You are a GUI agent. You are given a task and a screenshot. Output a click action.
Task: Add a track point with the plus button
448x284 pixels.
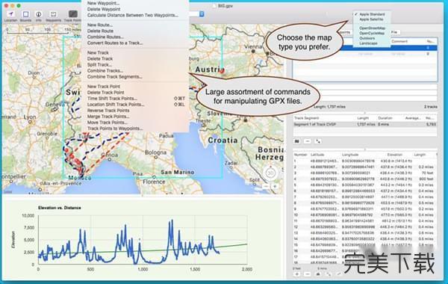click(x=297, y=274)
